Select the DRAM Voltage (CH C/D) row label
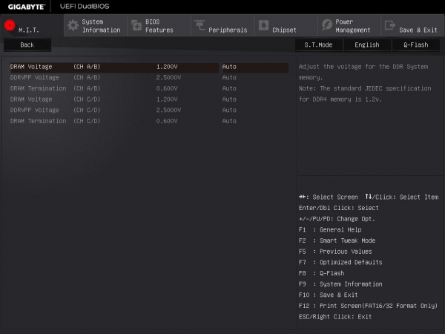The image size is (445, 334). click(55, 99)
